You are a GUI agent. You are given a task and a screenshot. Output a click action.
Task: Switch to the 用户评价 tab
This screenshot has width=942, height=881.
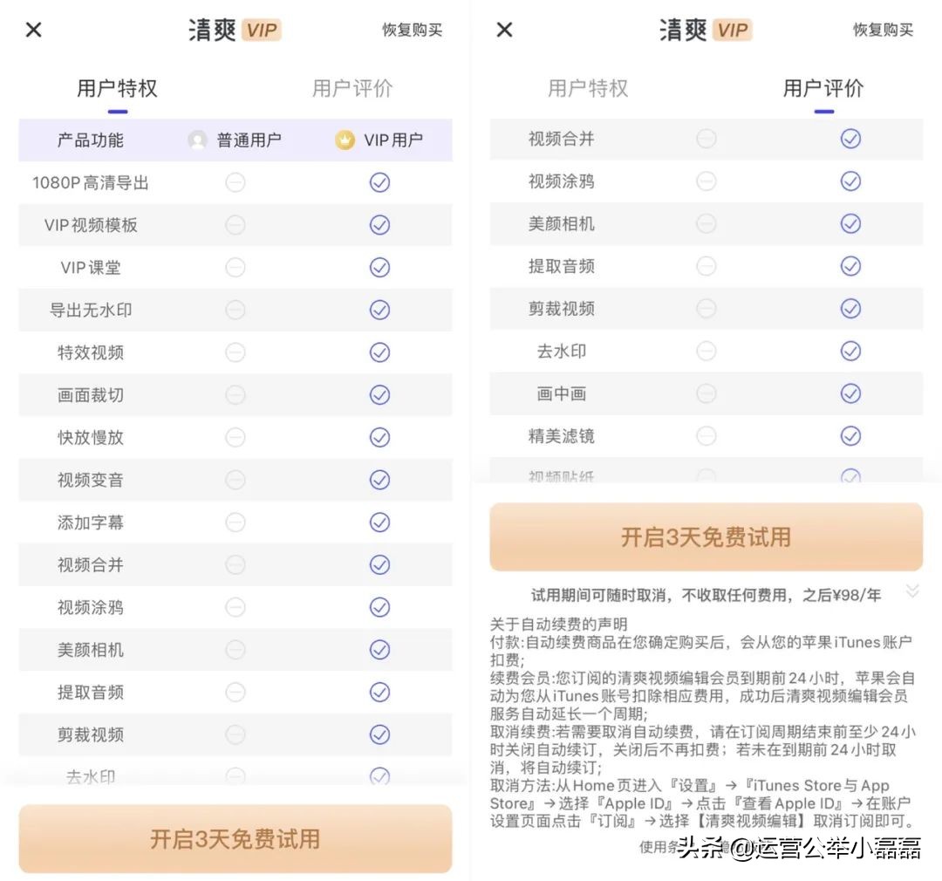pos(352,87)
